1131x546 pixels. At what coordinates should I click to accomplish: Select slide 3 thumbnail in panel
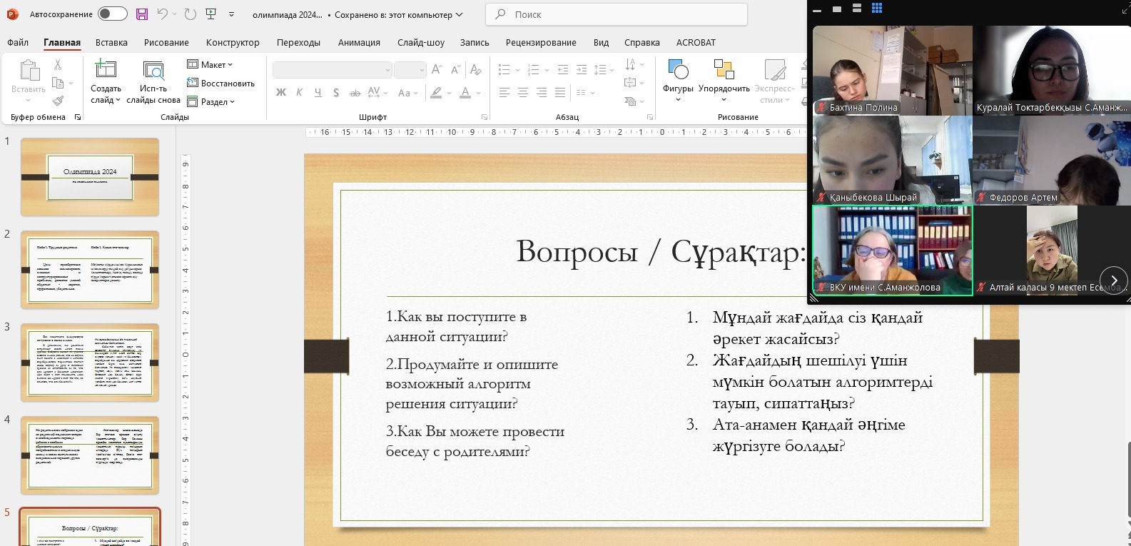click(90, 363)
